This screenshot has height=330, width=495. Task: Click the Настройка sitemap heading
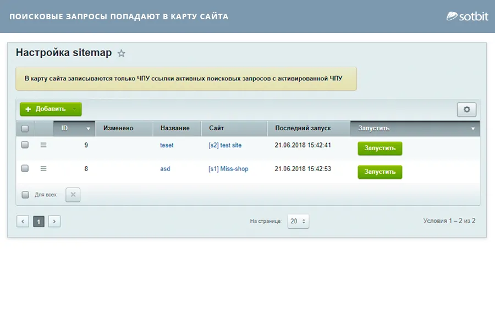pyautogui.click(x=64, y=52)
